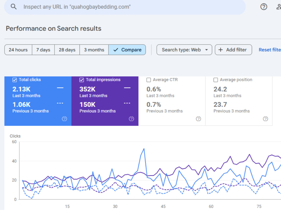Open help icon in Average position card

266,119
